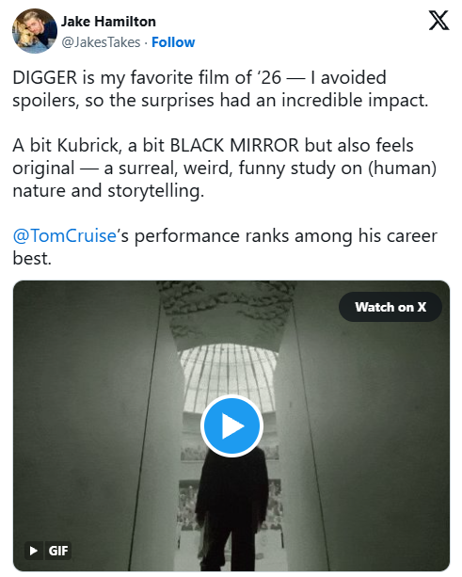The height and width of the screenshot is (577, 462).
Task: Play the GIF with the blue play button
Action: [231, 425]
